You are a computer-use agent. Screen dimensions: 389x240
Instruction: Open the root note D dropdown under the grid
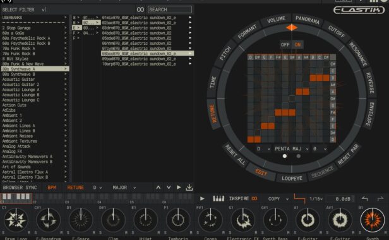pos(263,149)
